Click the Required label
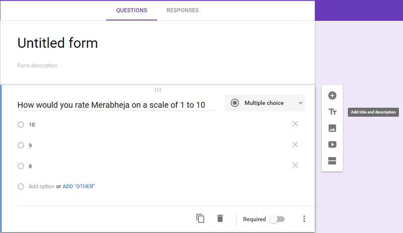 pyautogui.click(x=254, y=219)
